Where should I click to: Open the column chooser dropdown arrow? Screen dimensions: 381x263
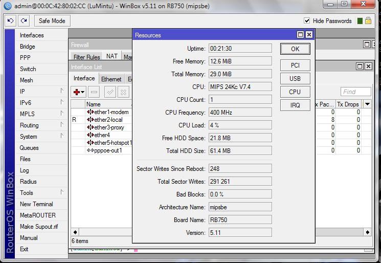pyautogui.click(x=367, y=104)
